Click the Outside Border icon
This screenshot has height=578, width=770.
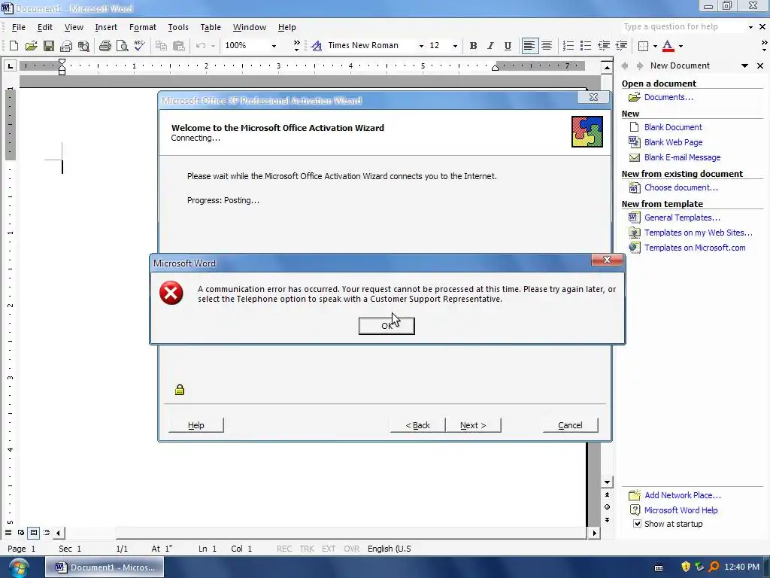643,46
